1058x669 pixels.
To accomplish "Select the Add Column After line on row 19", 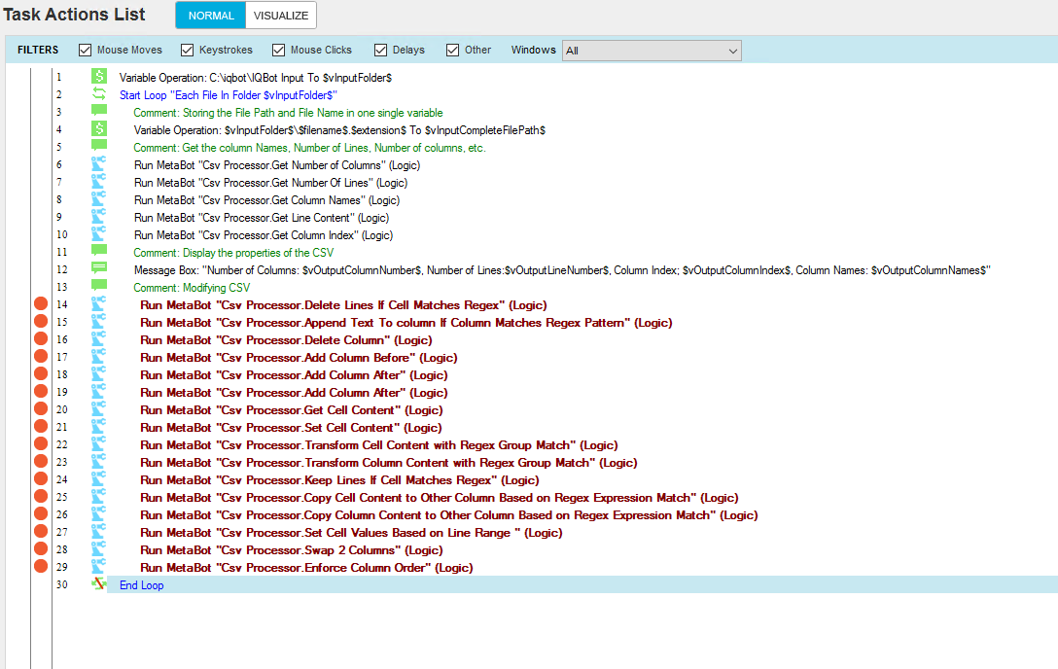I will [x=295, y=393].
